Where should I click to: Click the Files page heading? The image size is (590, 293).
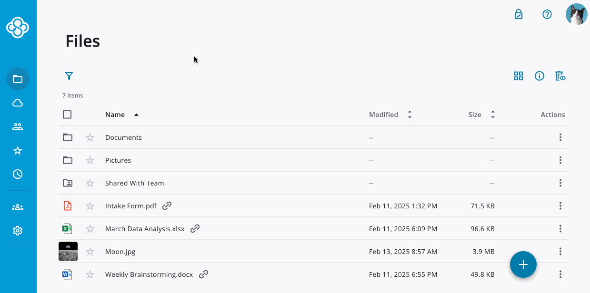[x=83, y=41]
